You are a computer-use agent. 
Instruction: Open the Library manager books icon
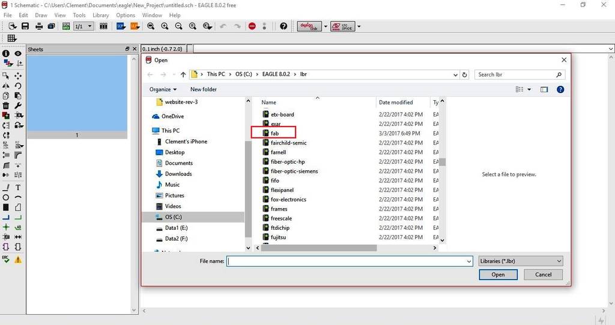coord(103,26)
